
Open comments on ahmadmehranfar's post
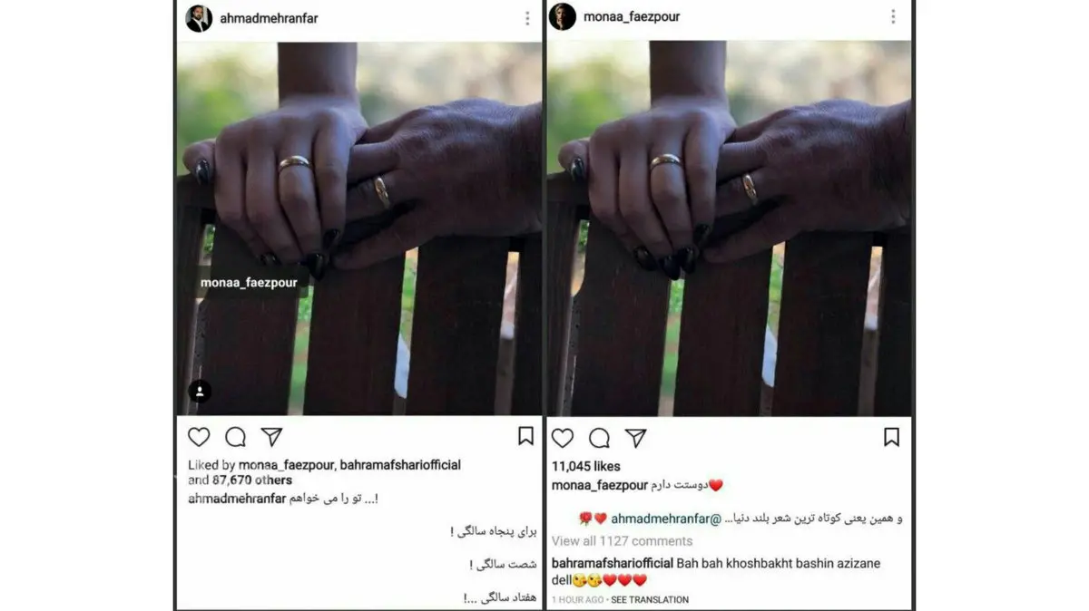235,437
